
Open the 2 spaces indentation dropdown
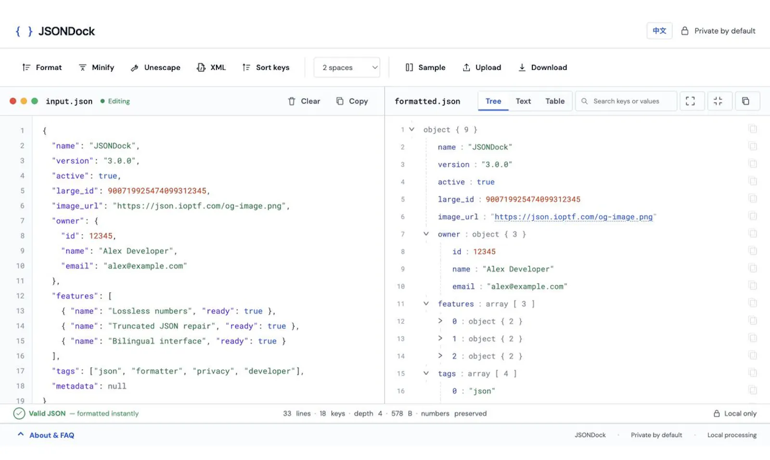tap(346, 67)
